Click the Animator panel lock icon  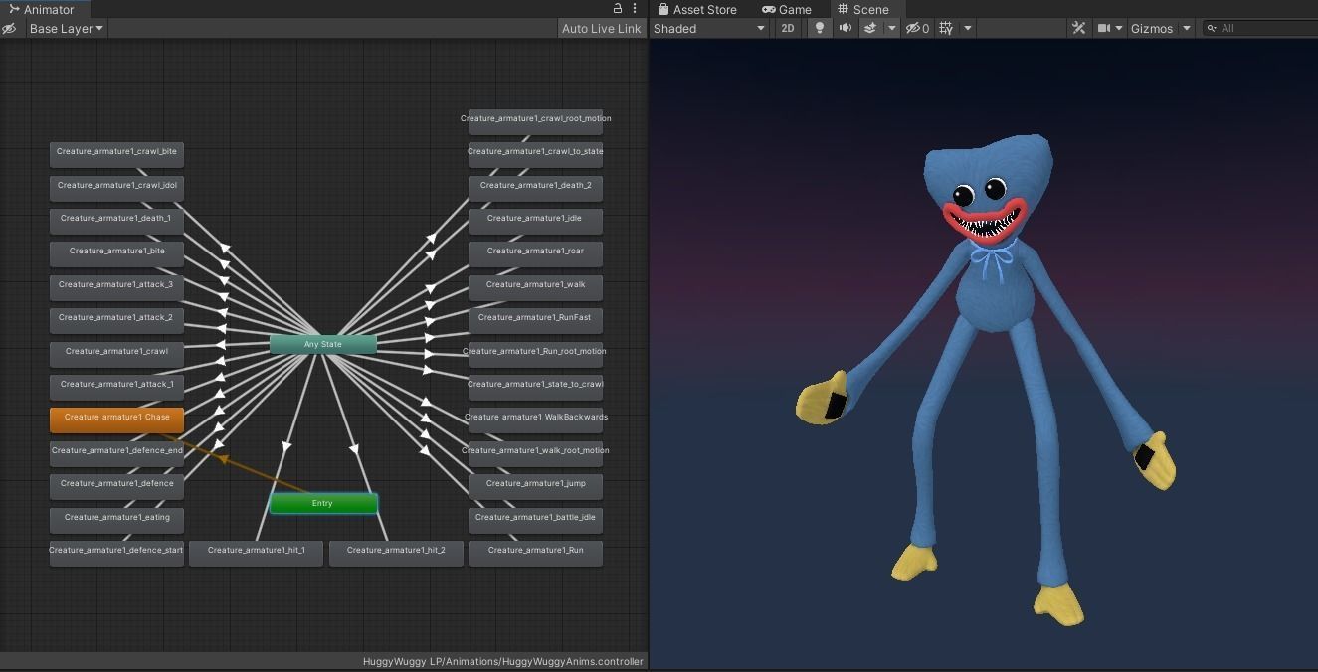point(617,9)
